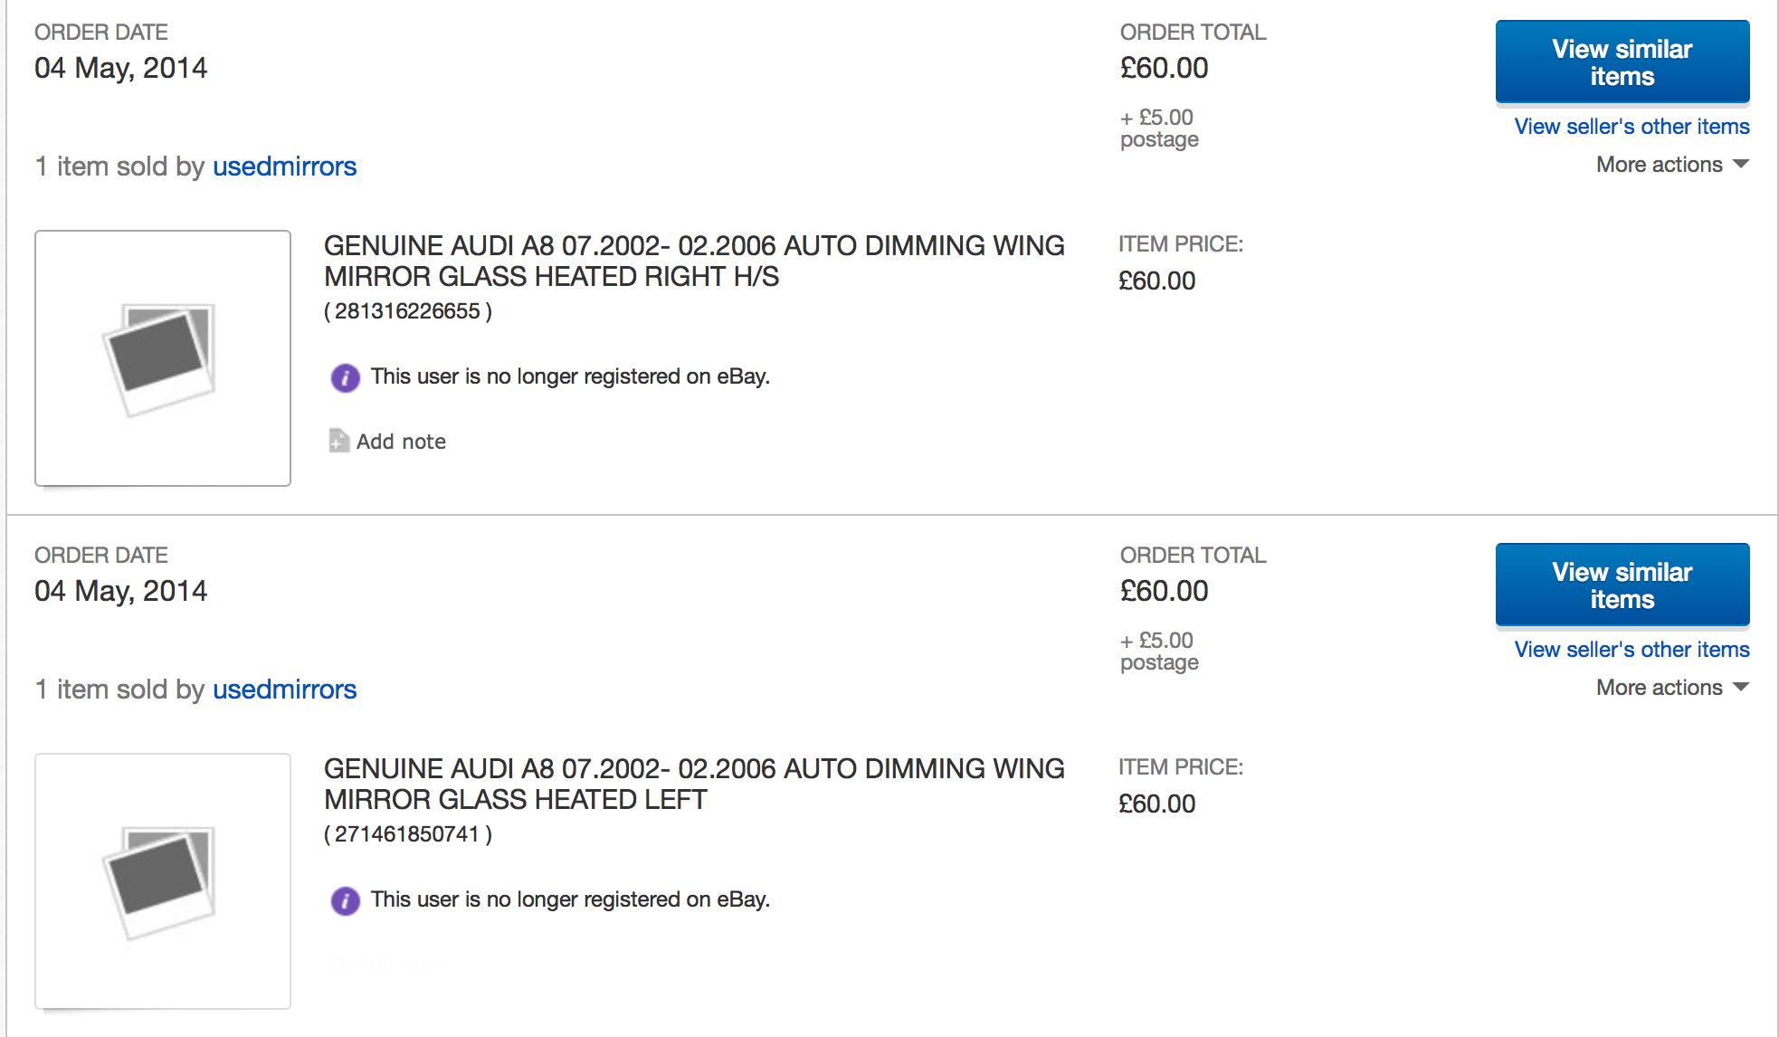Image resolution: width=1779 pixels, height=1037 pixels.
Task: Click View similar items button in second order
Action: point(1622,585)
